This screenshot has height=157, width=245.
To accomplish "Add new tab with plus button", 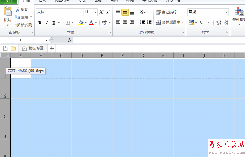I will point(52,49).
